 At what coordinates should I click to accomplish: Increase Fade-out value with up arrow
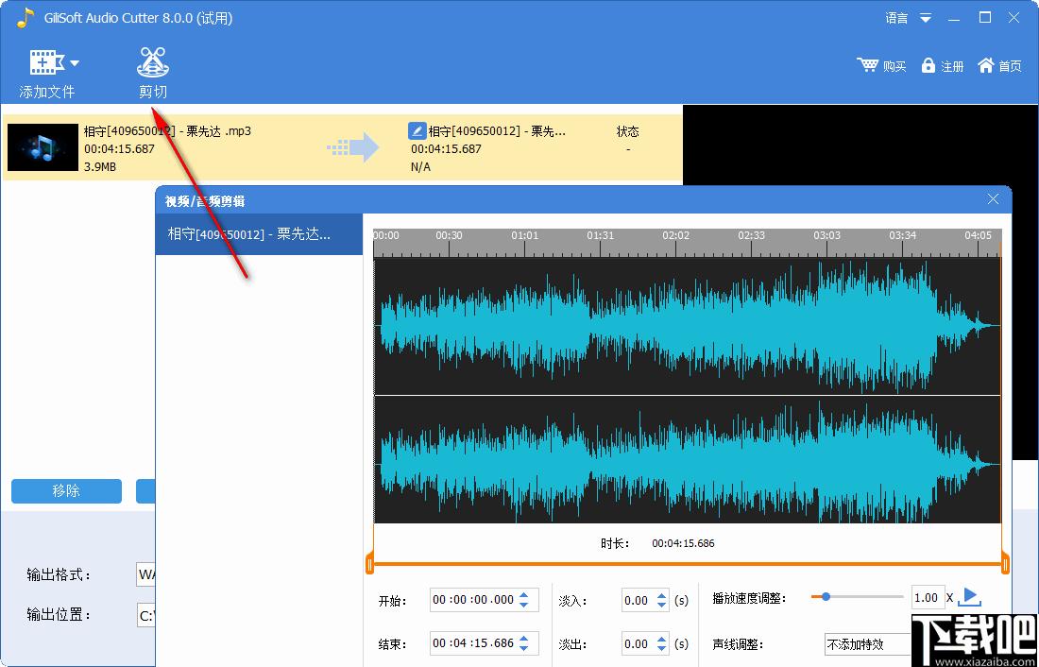pyautogui.click(x=661, y=639)
